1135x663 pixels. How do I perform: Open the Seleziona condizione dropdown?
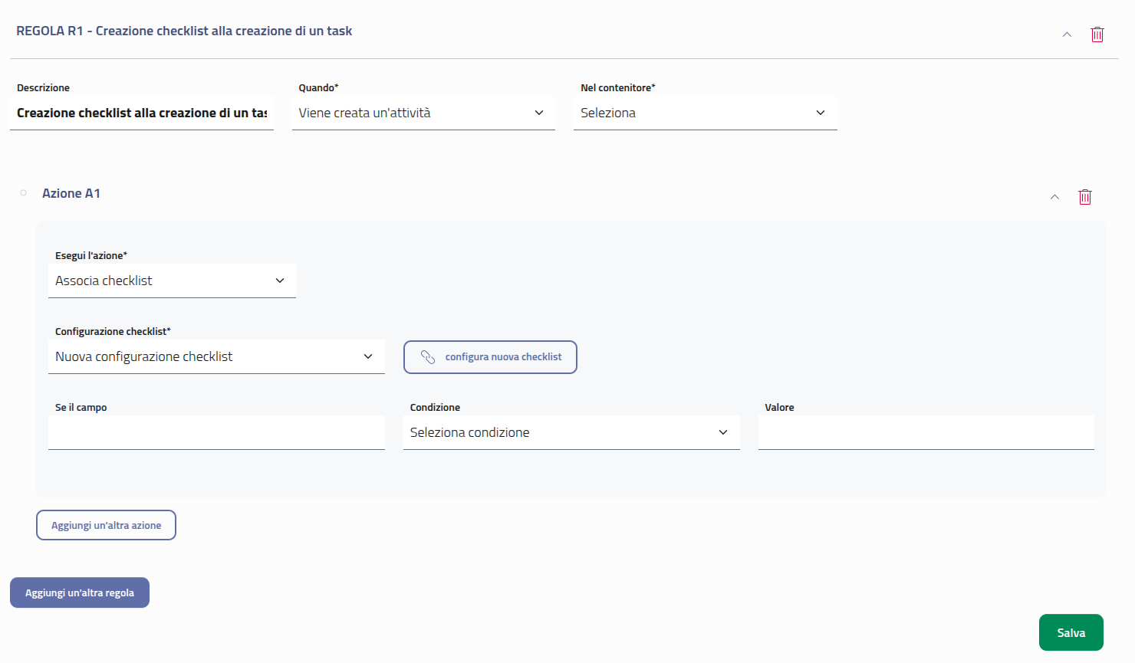pyautogui.click(x=571, y=432)
